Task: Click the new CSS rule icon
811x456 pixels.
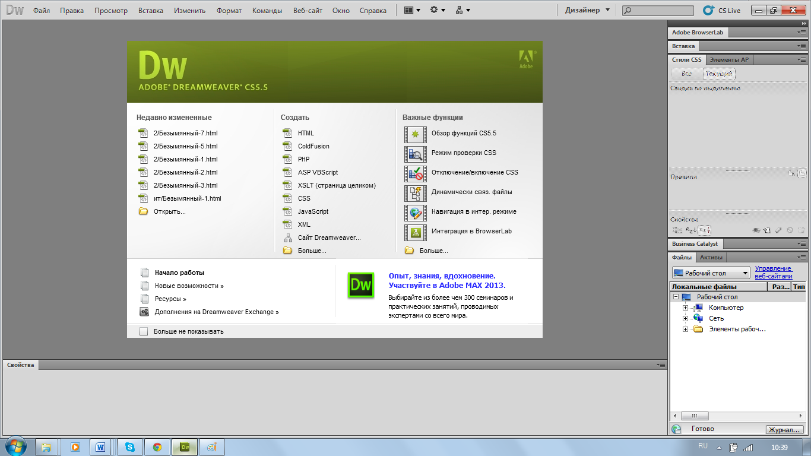Action: [x=767, y=230]
